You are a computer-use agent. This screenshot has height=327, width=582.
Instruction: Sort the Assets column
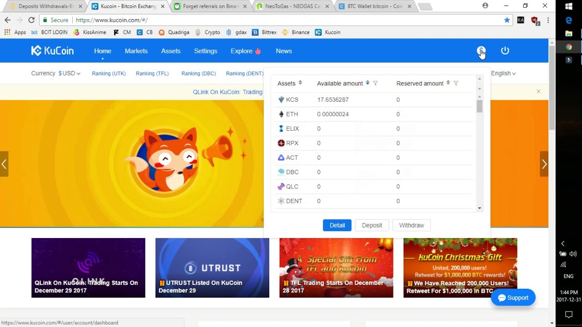click(300, 83)
